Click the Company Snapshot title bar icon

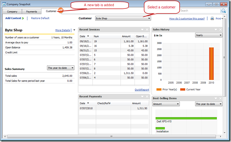pyautogui.click(x=4, y=4)
